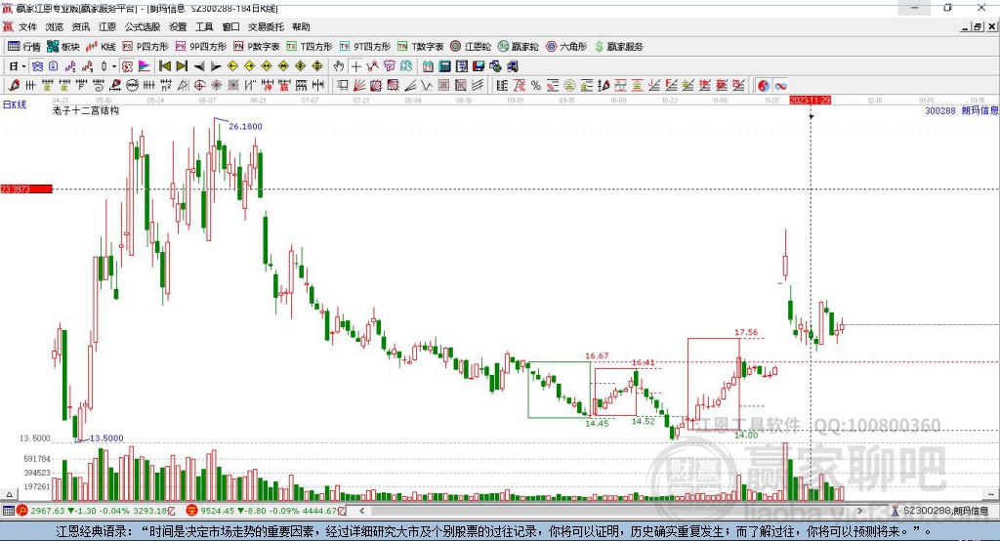
Task: Open the 帮助 menu
Action: 301,26
